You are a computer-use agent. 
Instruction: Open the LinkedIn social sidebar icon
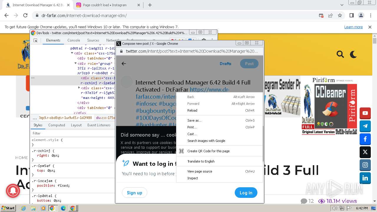click(365, 178)
